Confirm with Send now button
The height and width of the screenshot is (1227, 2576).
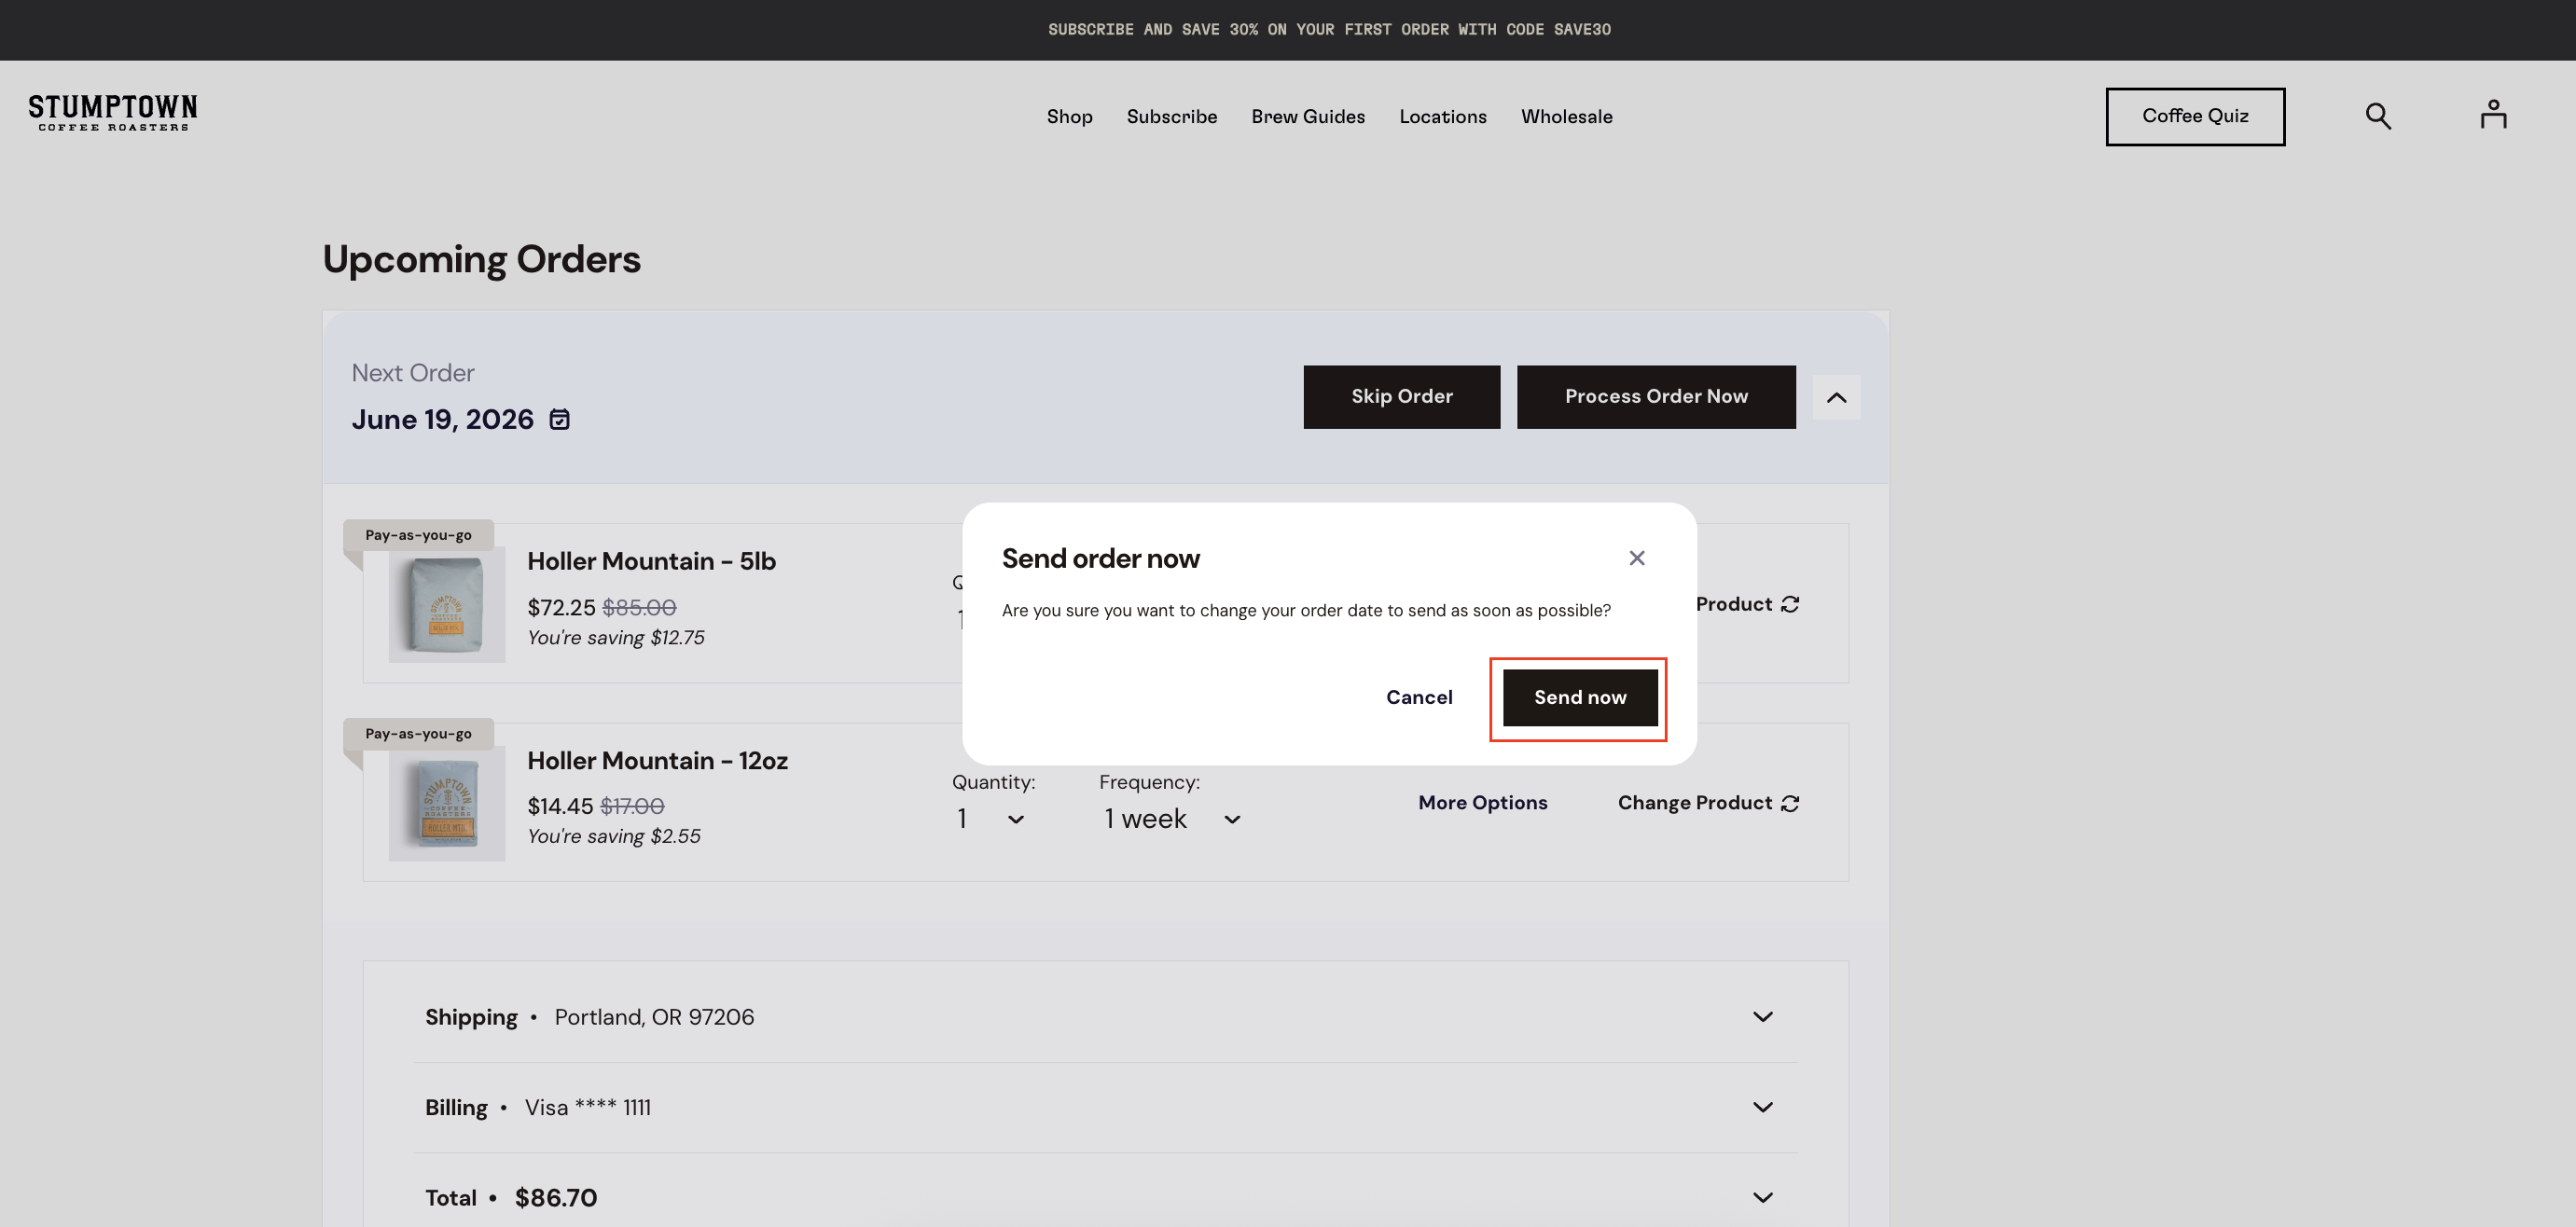[x=1580, y=698]
